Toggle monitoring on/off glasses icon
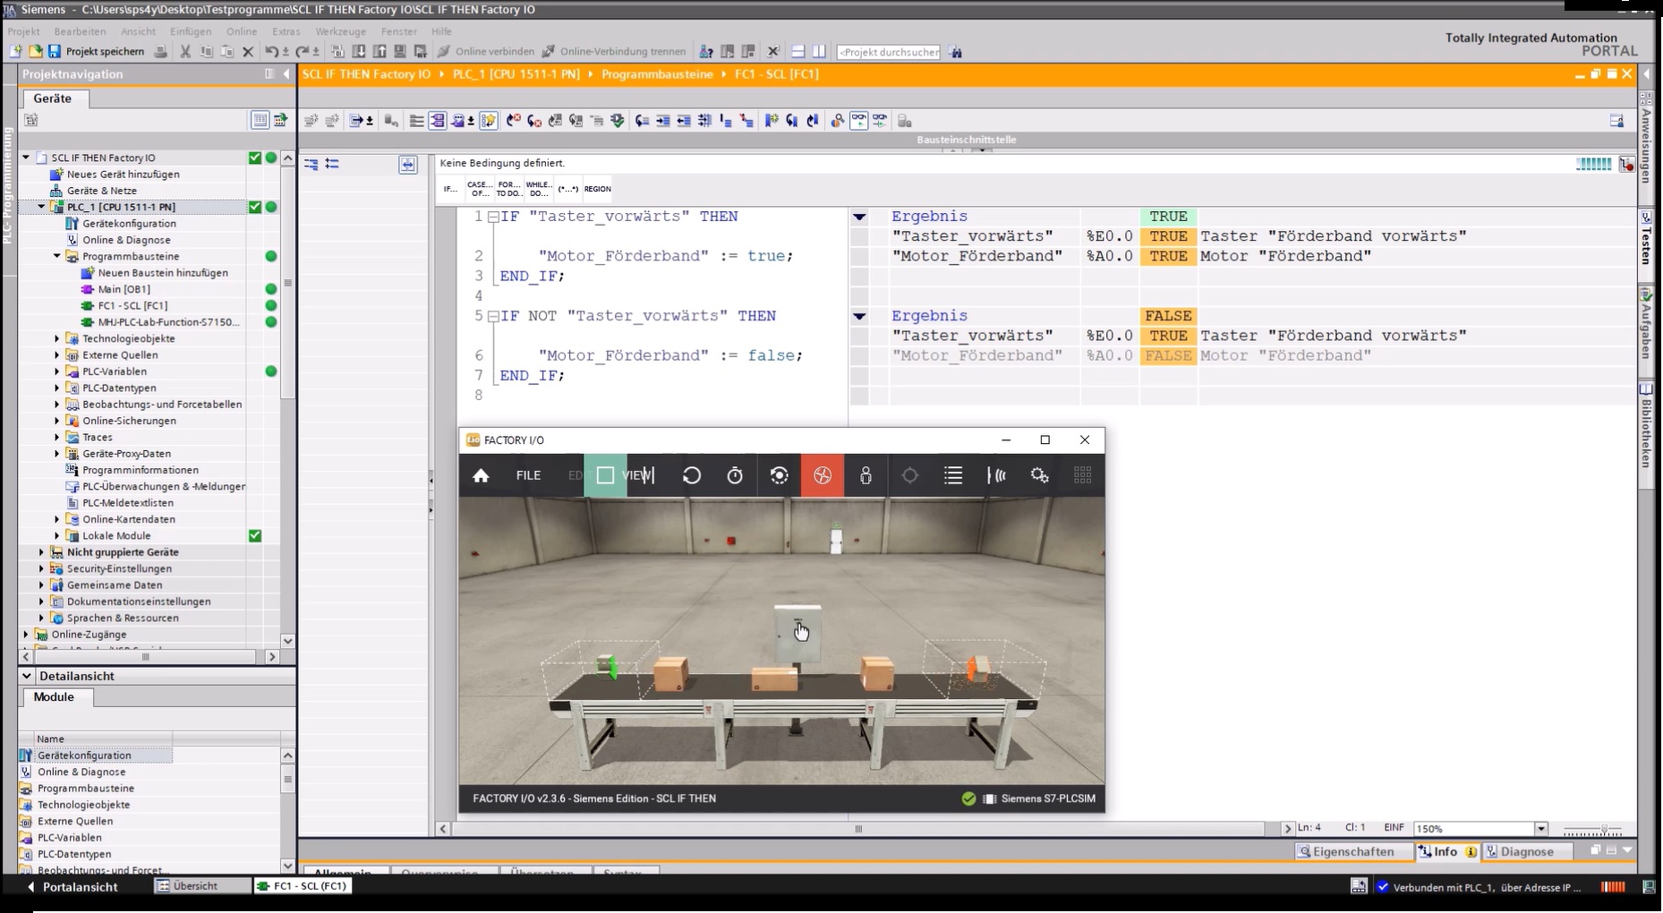1663x913 pixels. [858, 120]
